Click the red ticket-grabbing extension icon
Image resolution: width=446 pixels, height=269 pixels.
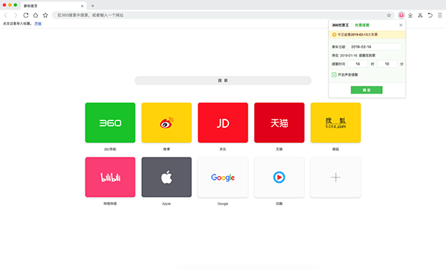401,15
